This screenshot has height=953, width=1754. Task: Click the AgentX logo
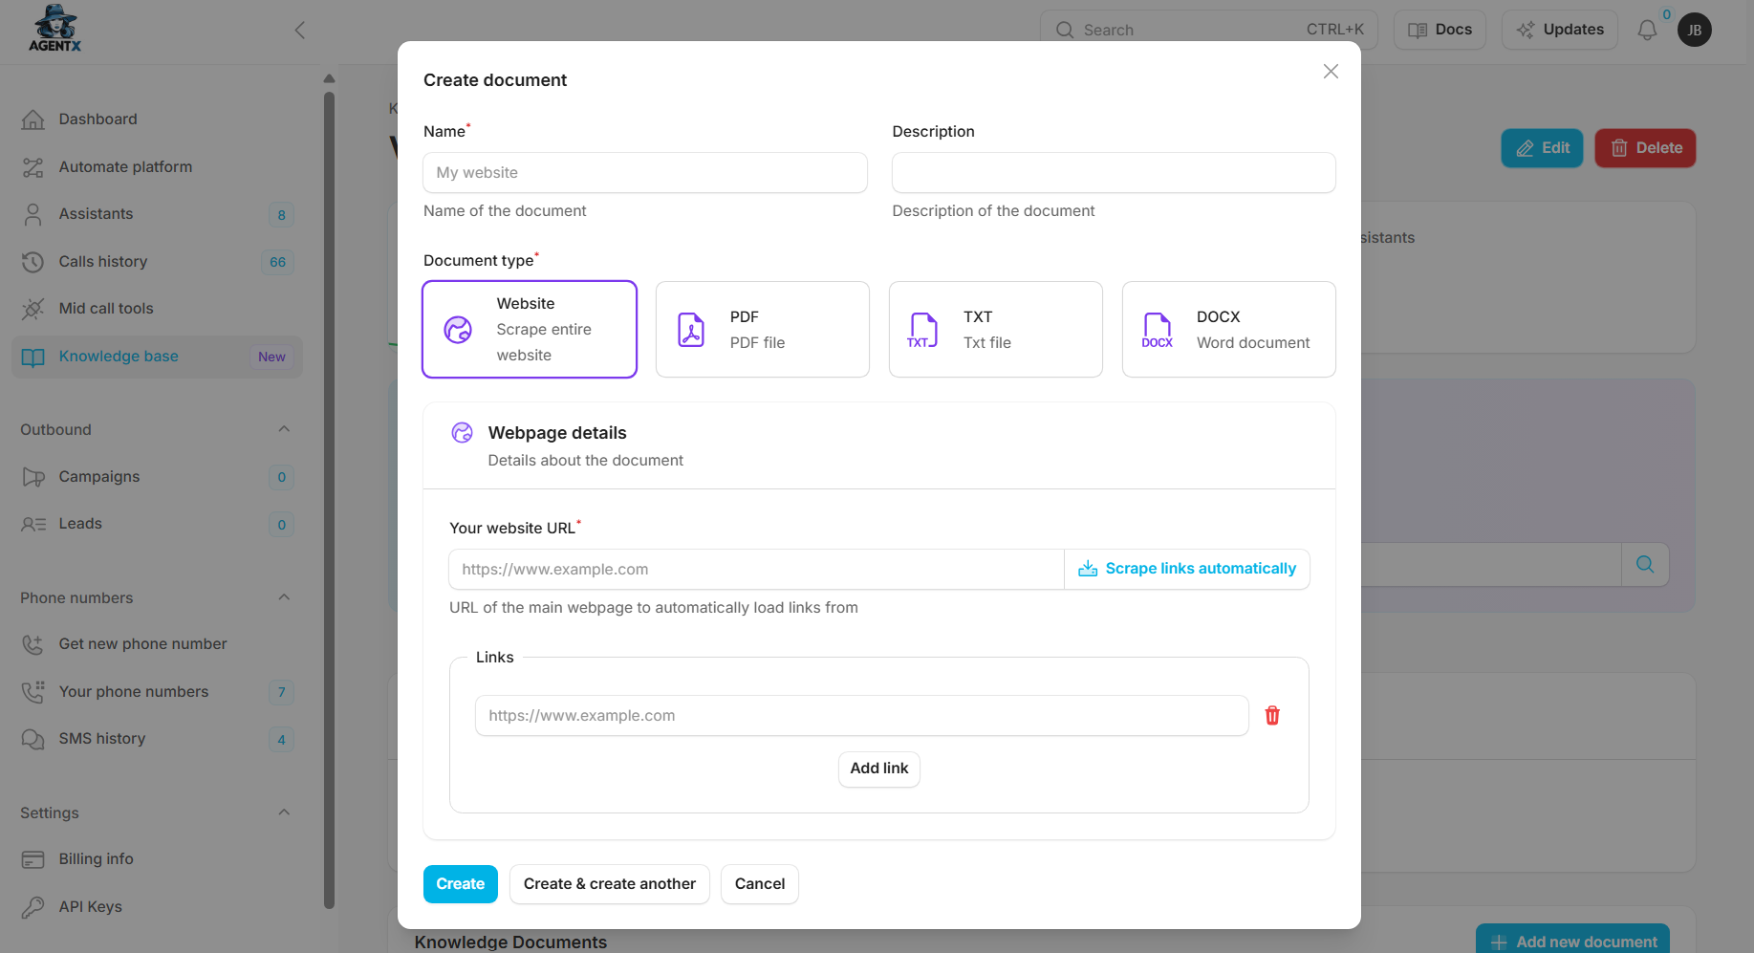tap(54, 29)
